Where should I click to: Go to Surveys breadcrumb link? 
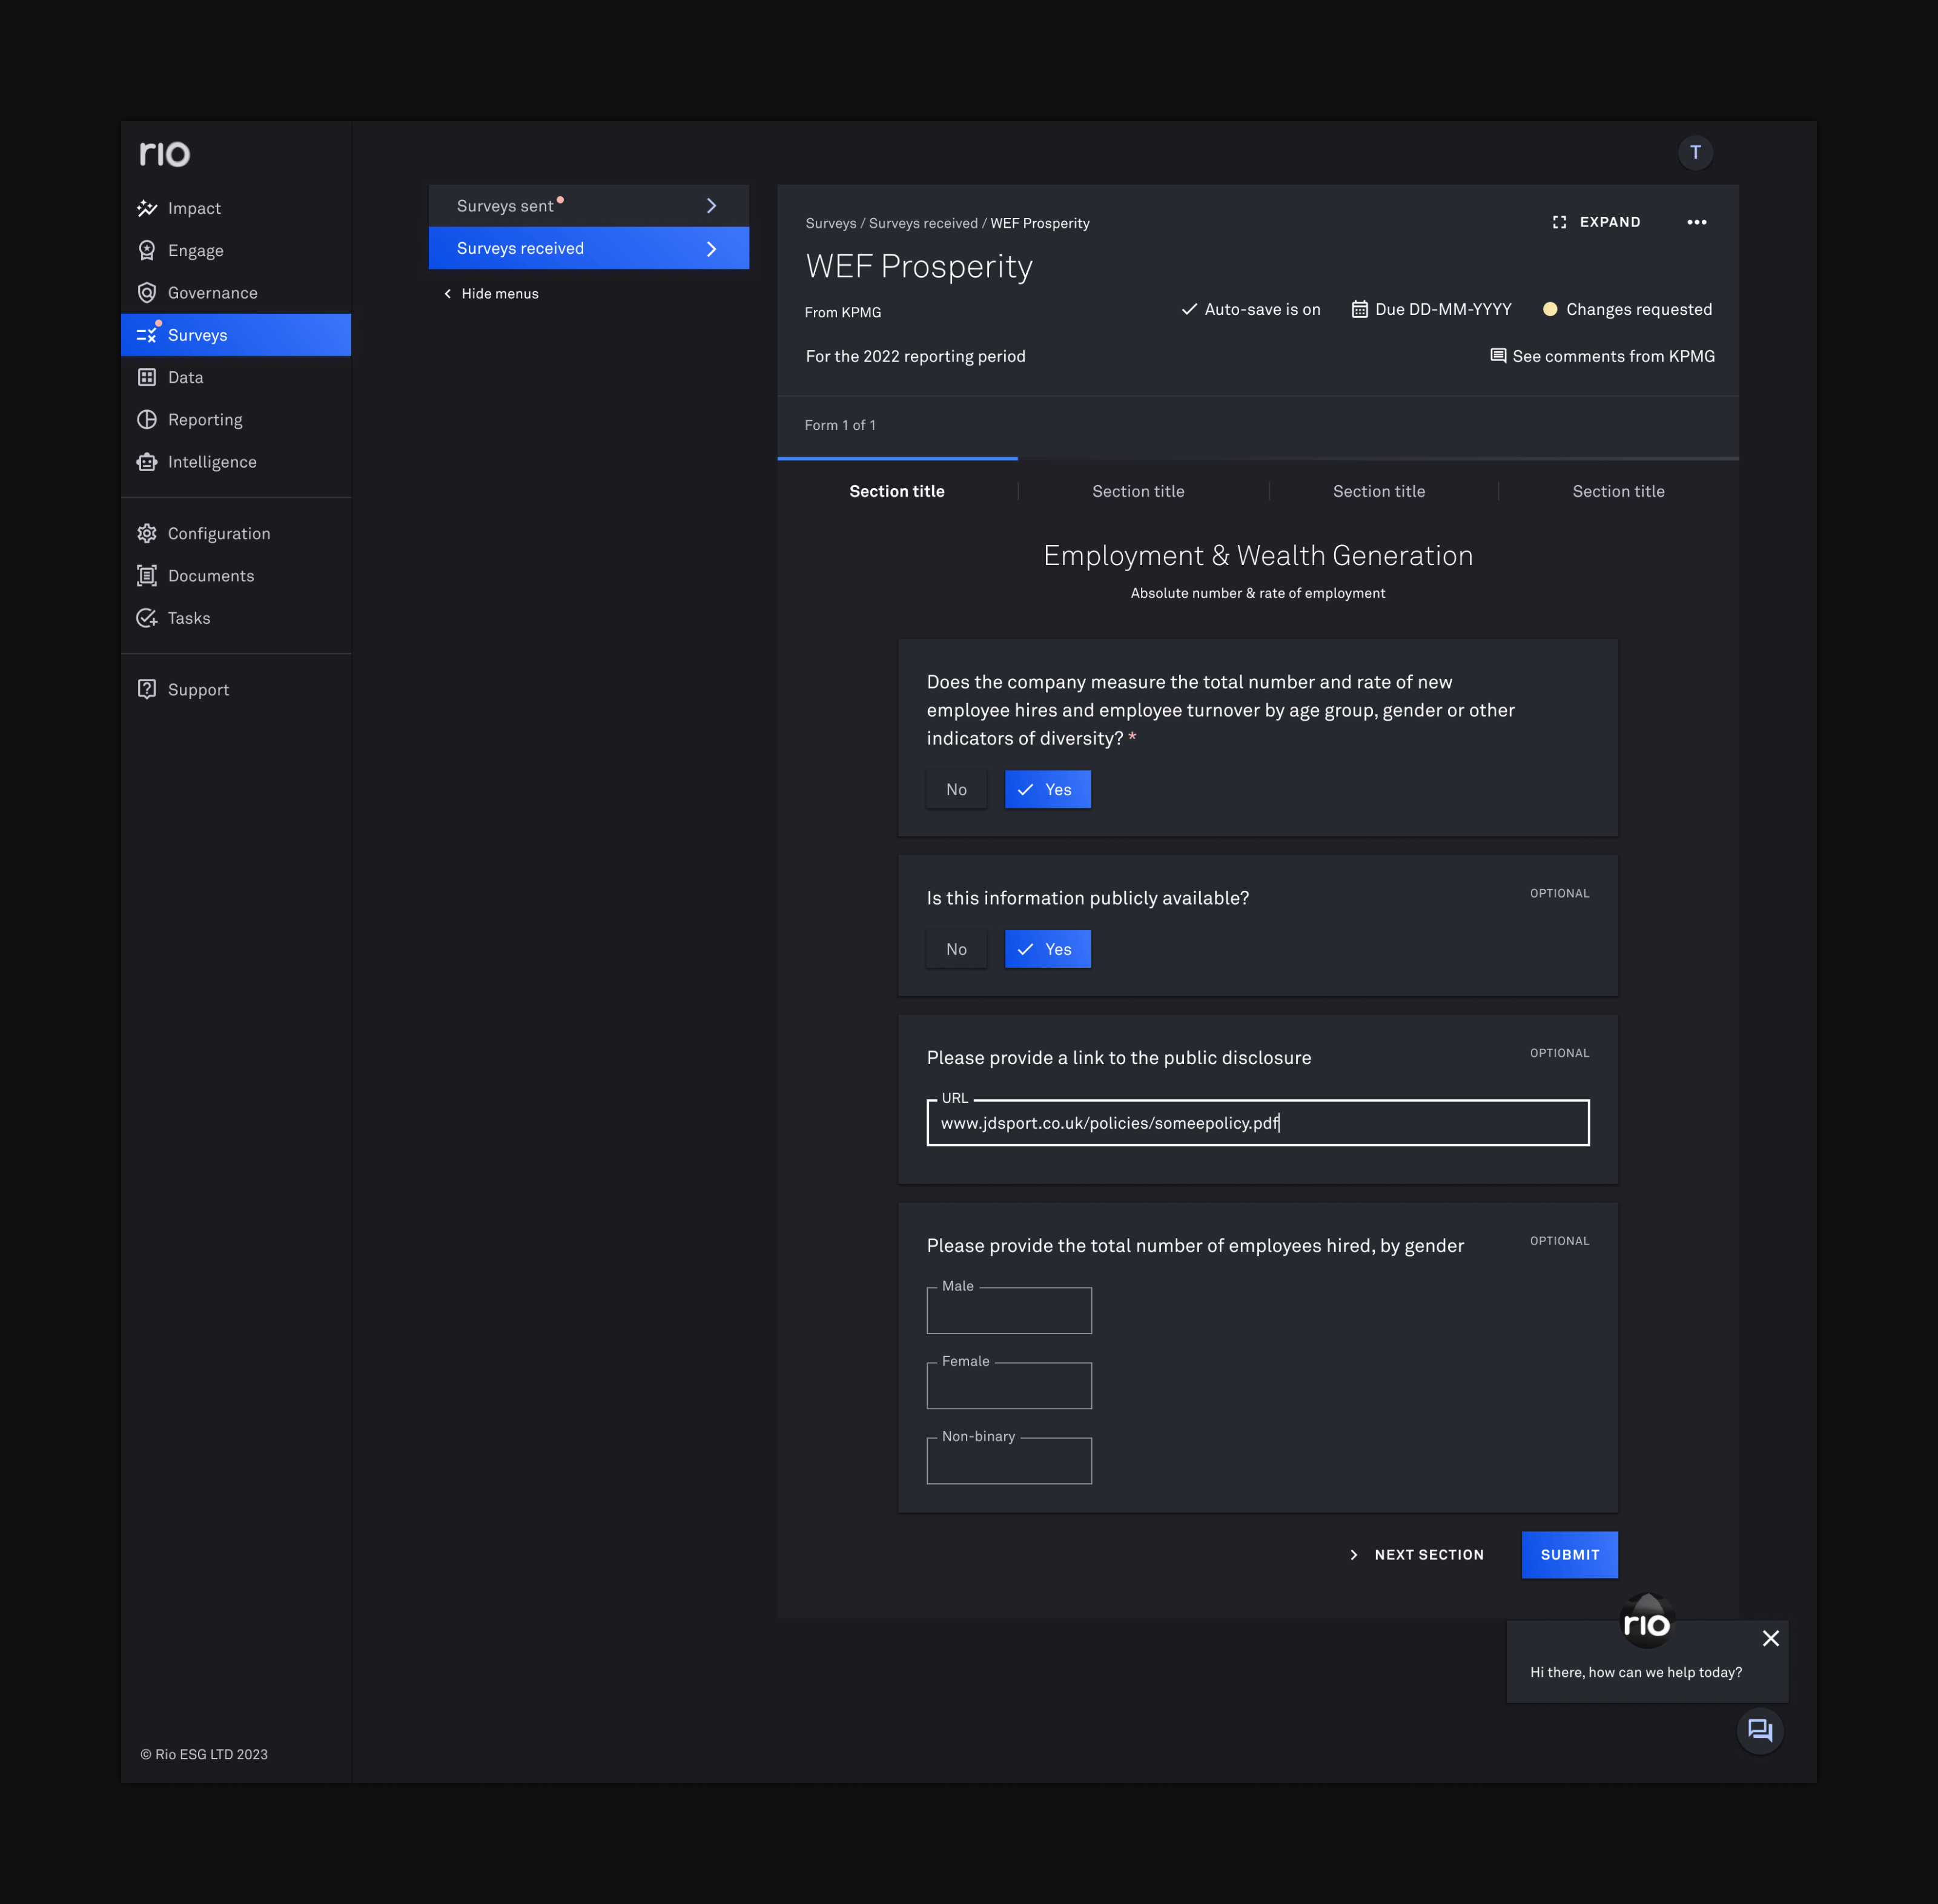tap(831, 223)
